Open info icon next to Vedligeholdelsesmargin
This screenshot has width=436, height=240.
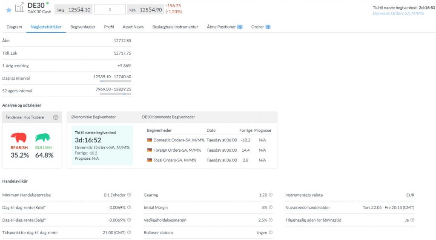coord(270,220)
